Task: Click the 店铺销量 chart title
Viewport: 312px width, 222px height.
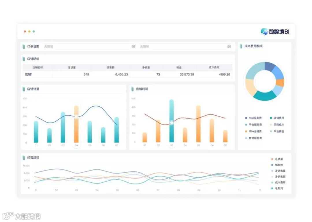Action: coord(33,89)
